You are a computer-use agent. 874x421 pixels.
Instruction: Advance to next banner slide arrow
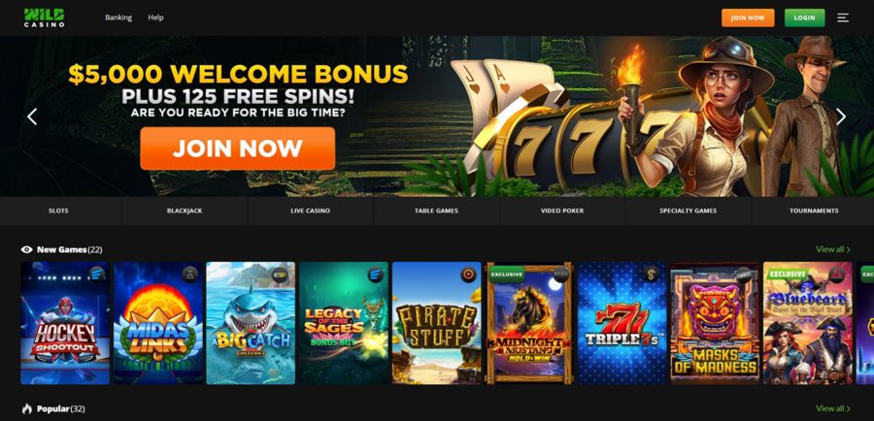(x=841, y=116)
